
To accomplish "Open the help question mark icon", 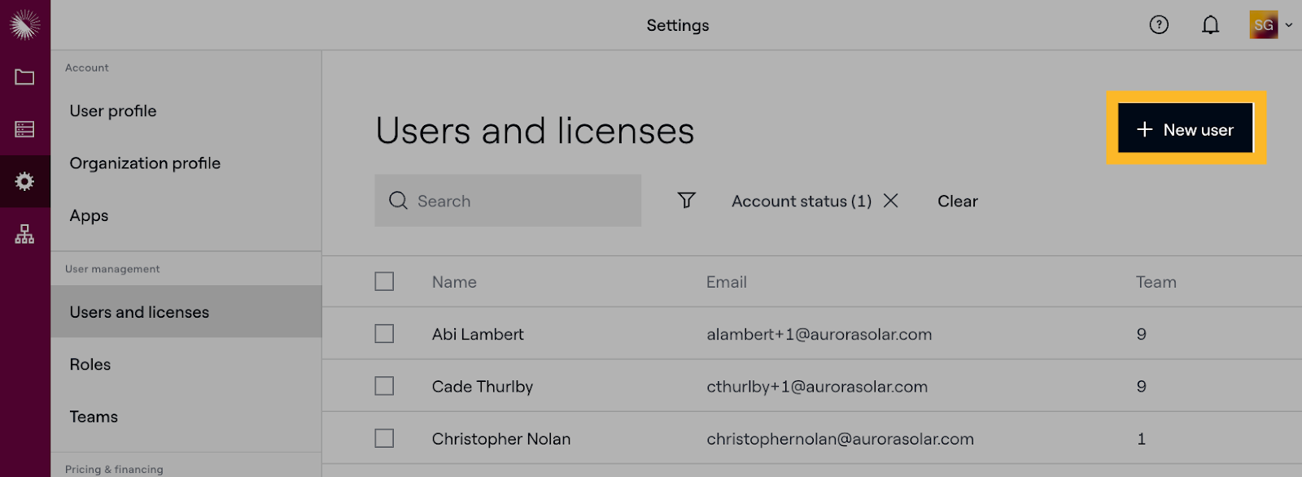I will coord(1159,25).
